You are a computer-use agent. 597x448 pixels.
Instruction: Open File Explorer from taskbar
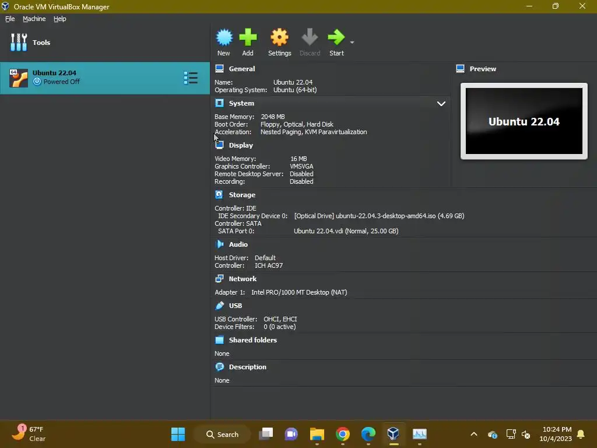[317, 434]
